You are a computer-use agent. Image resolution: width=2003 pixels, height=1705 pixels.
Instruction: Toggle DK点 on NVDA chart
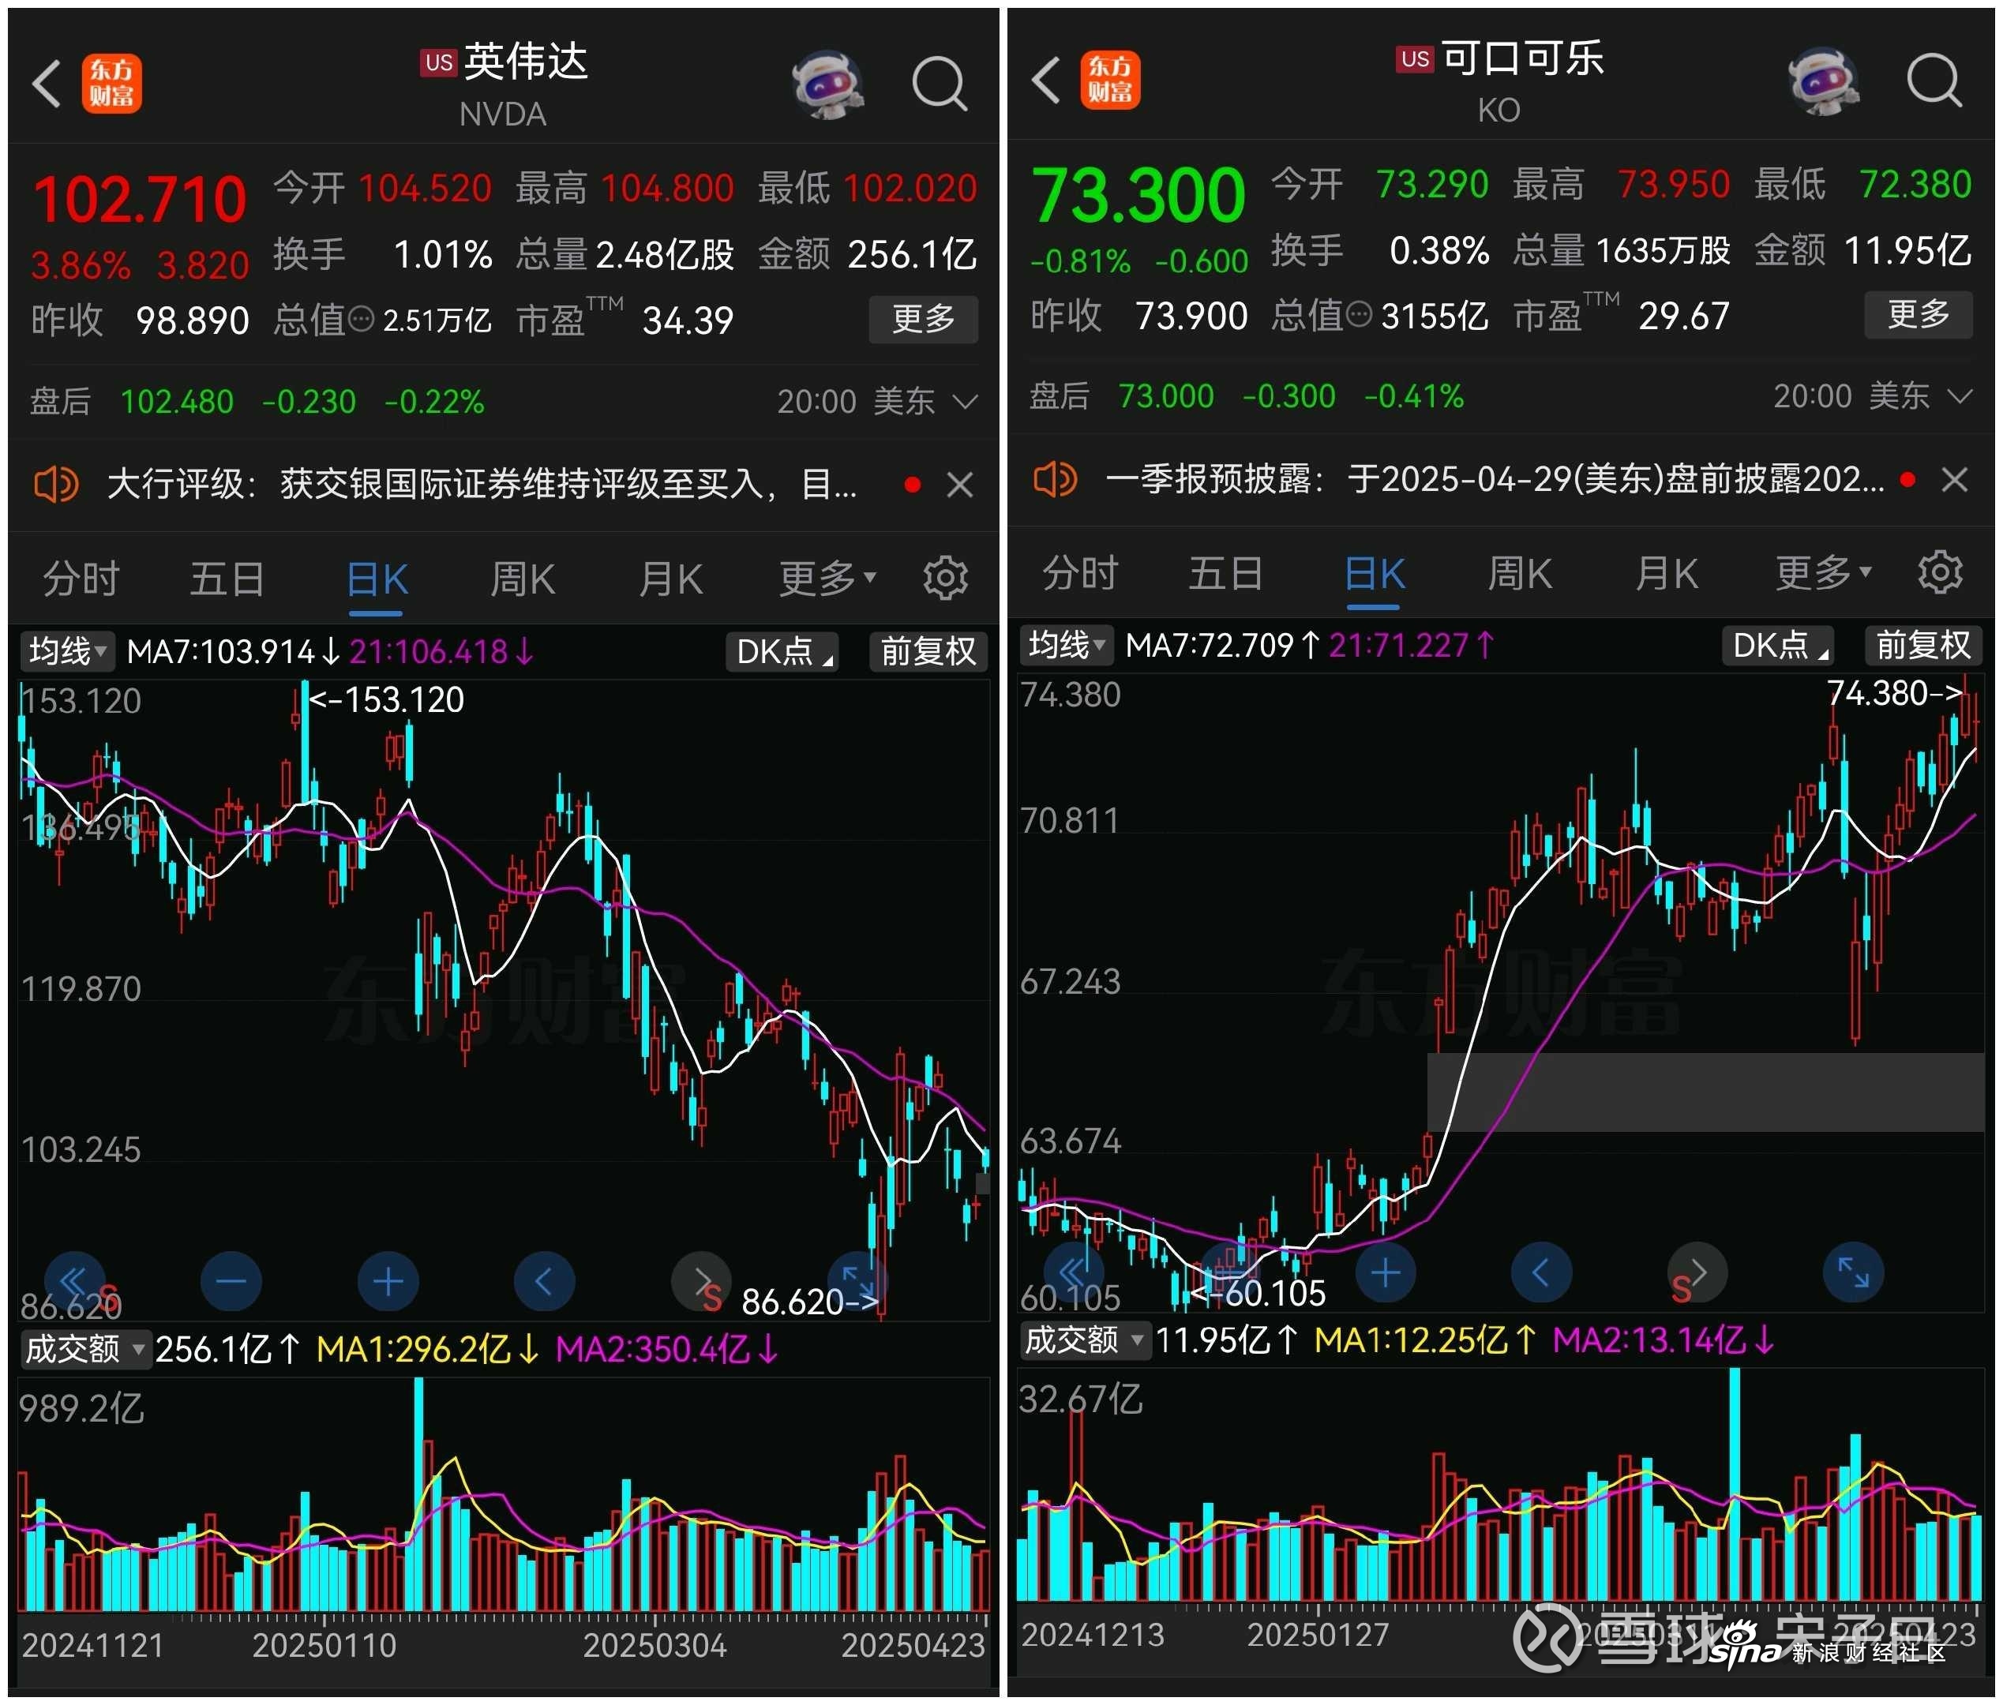tap(782, 651)
